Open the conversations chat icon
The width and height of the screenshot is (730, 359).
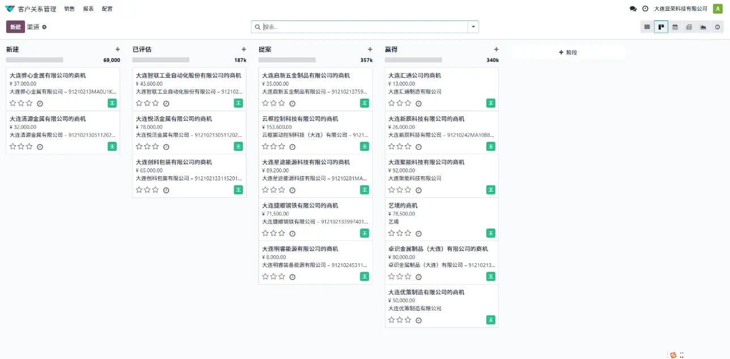[633, 9]
